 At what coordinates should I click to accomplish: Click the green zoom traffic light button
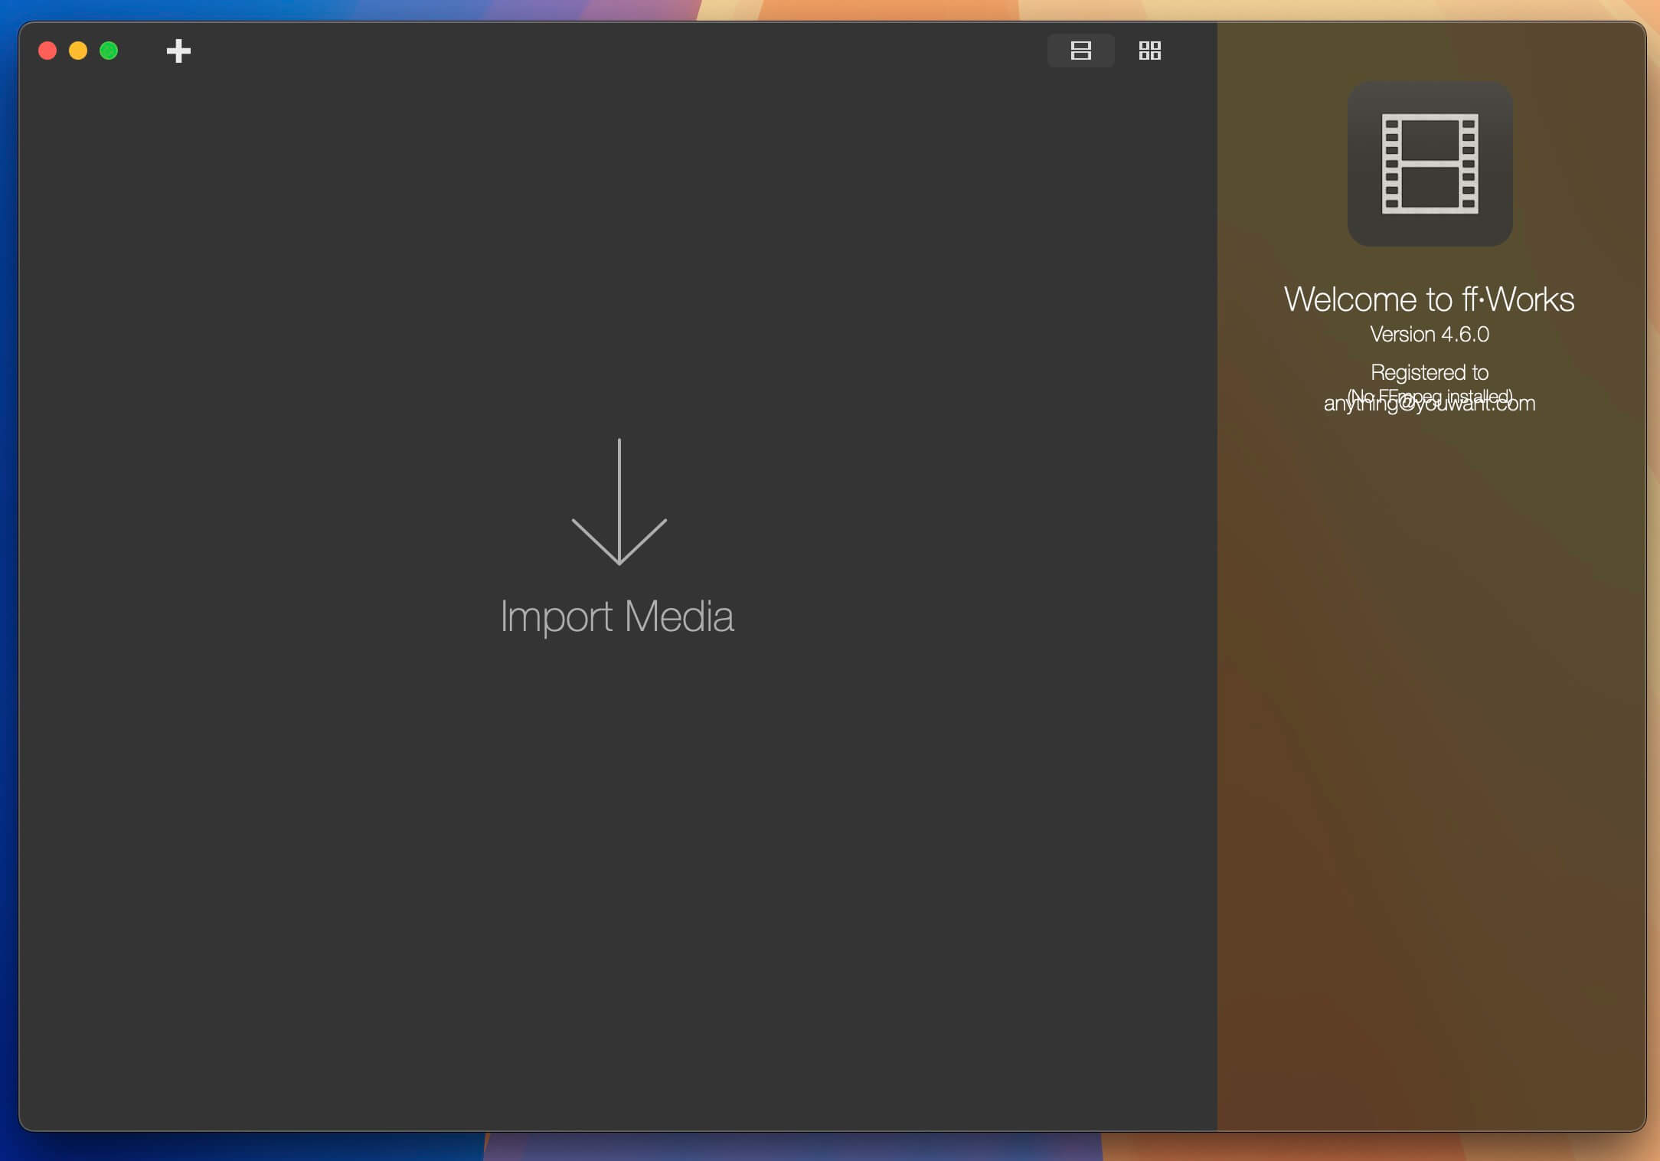tap(109, 51)
